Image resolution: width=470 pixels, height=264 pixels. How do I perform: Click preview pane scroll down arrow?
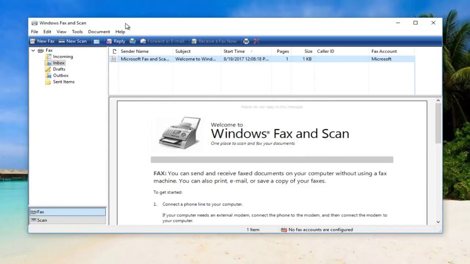pyautogui.click(x=438, y=222)
